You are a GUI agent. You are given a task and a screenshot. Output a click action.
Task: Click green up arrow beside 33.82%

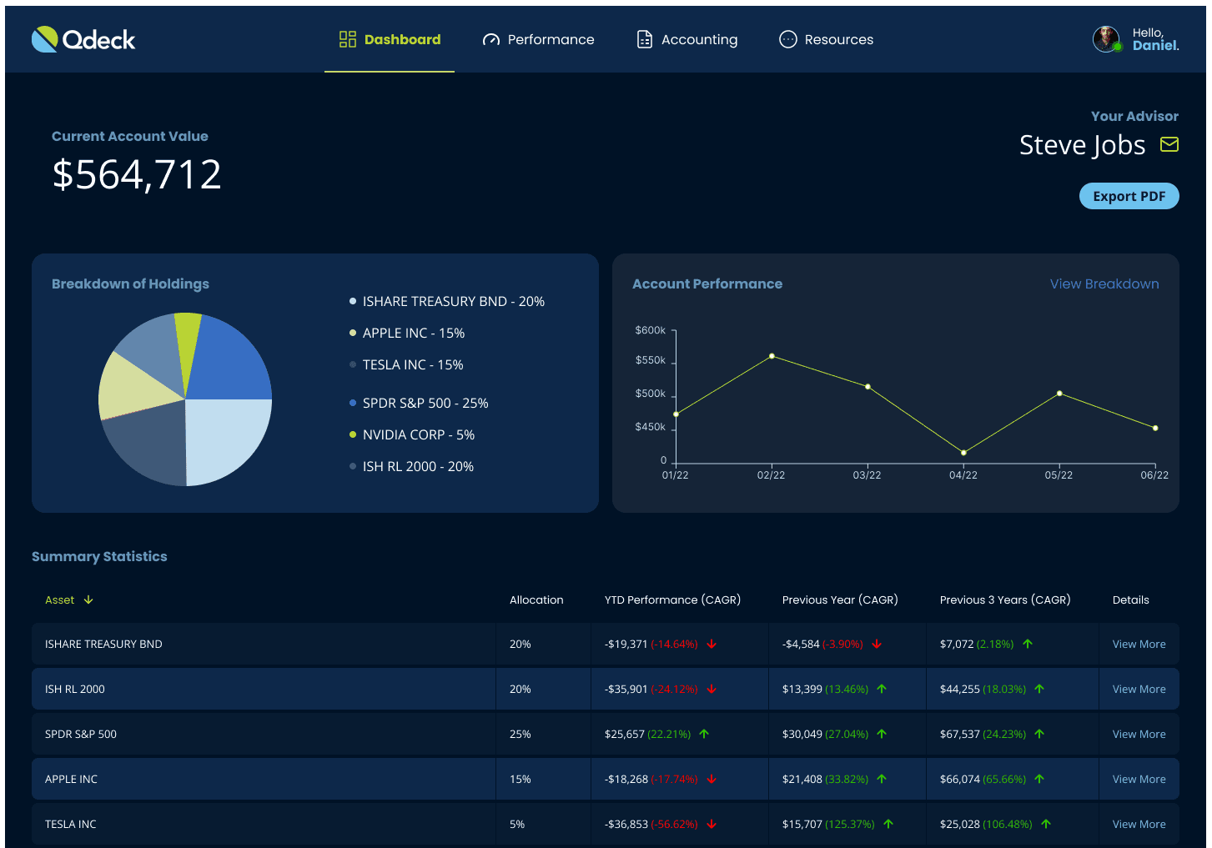882,779
